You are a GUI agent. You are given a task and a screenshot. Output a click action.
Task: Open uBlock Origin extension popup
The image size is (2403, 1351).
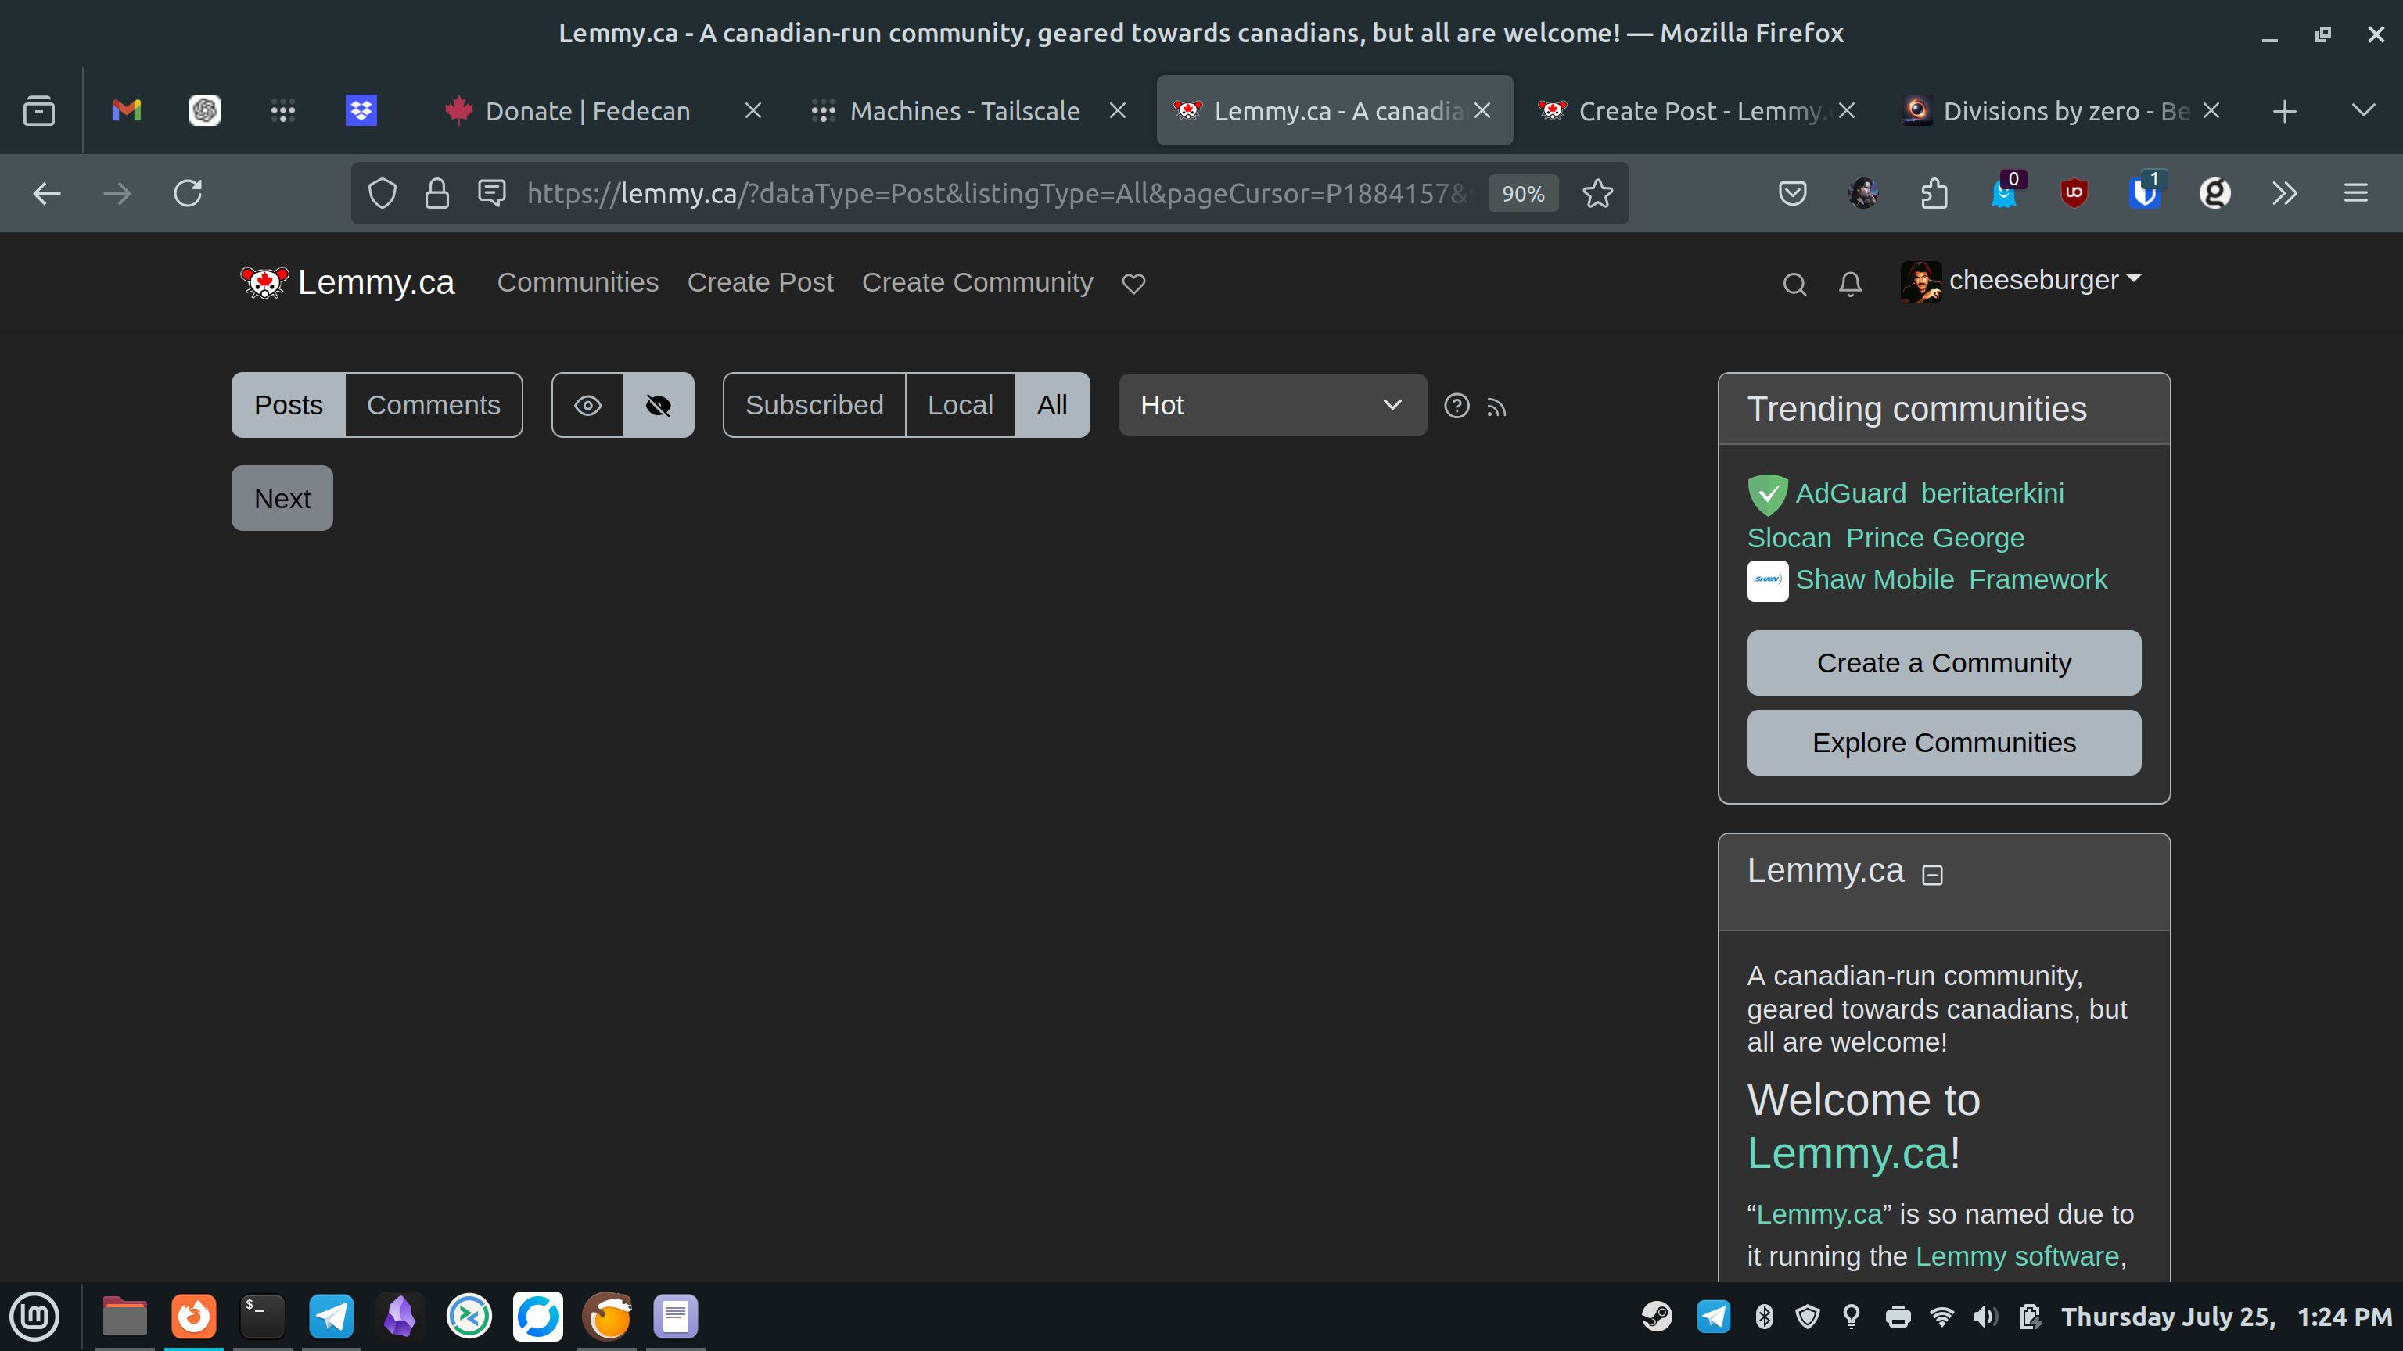[x=2074, y=194]
